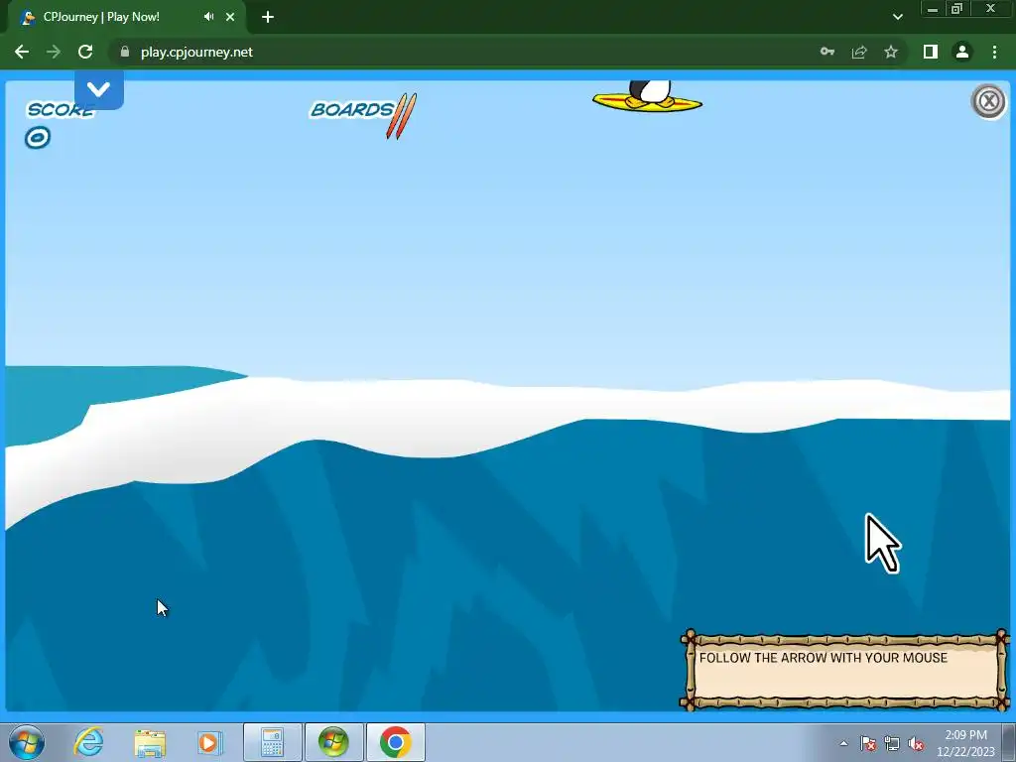
Task: Close the CPJourney tab
Action: (x=230, y=17)
